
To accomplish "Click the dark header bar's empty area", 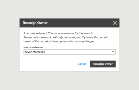I will 80,23.
